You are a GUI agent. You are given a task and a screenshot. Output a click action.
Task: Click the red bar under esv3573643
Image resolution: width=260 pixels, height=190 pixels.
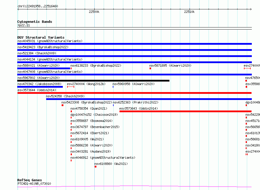tap(186, 111)
